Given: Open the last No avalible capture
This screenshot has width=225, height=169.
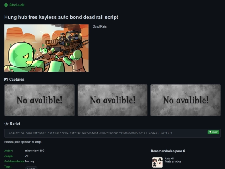Looking at the screenshot, I should (185, 100).
